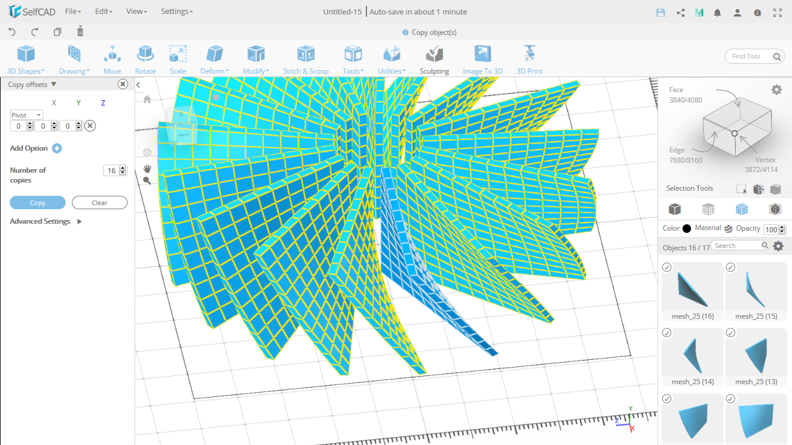Viewport: 792px width, 445px height.
Task: Open the File menu
Action: pos(72,12)
